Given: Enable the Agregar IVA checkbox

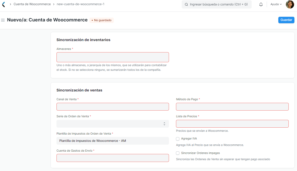Looking at the screenshot, I should coord(178,139).
